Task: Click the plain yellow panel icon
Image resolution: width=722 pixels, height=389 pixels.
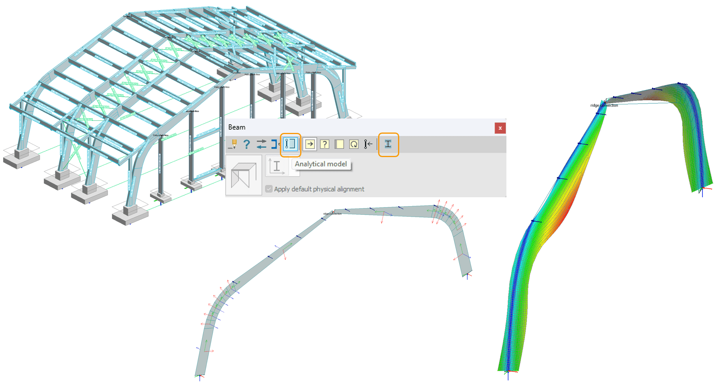Action: coord(339,144)
